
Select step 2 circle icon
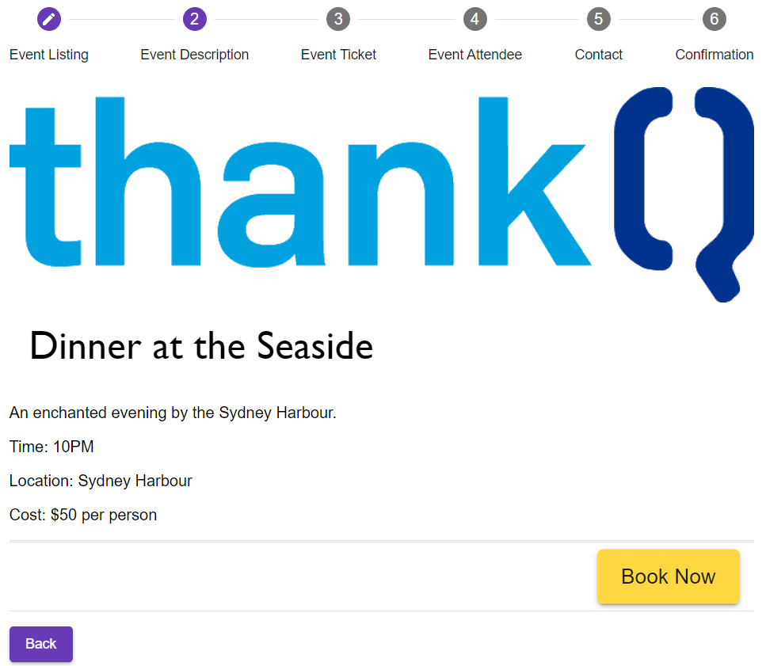click(194, 19)
